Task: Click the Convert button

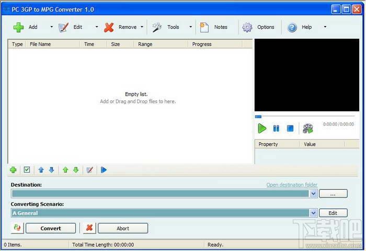Action: tap(51, 228)
